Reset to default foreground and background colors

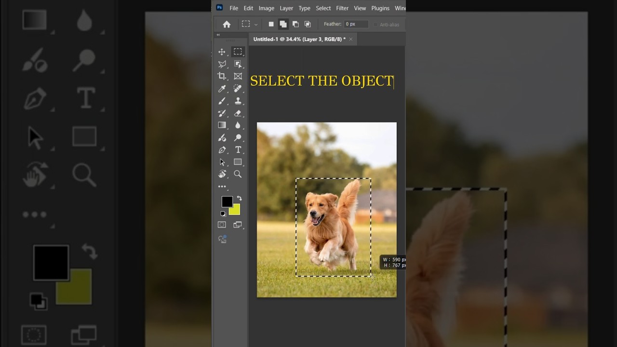[x=223, y=214]
